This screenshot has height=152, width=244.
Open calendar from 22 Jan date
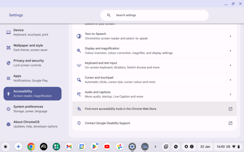(205, 147)
